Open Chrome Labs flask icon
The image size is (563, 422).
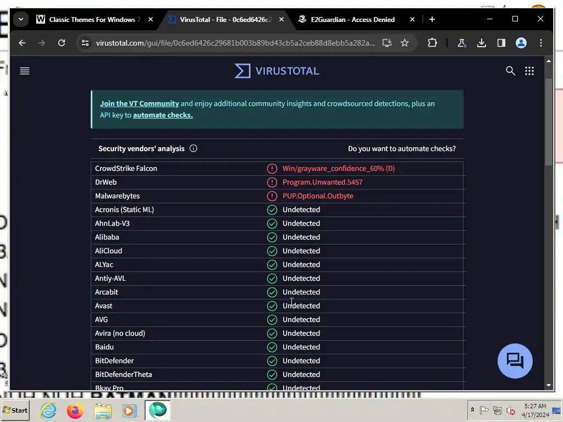point(461,43)
